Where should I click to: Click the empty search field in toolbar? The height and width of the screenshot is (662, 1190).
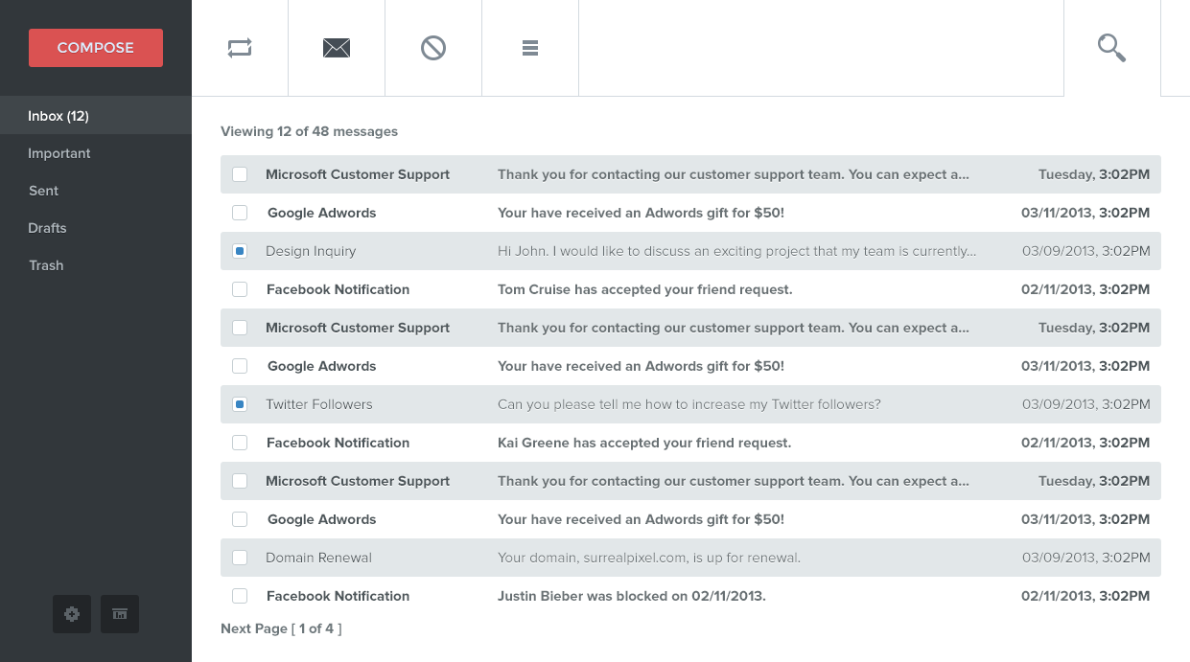[x=820, y=48]
